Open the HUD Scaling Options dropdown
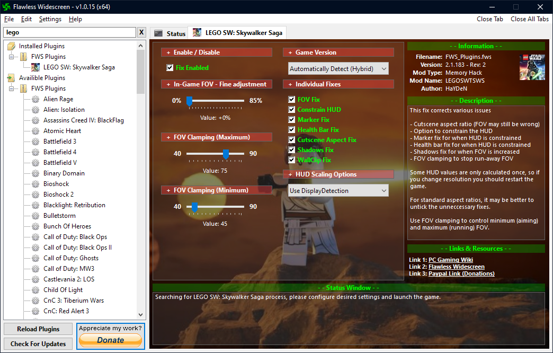The image size is (553, 353). coord(338,191)
